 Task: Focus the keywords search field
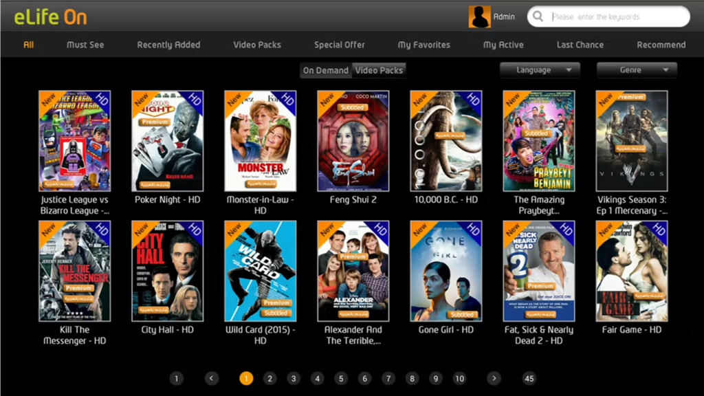(x=608, y=16)
